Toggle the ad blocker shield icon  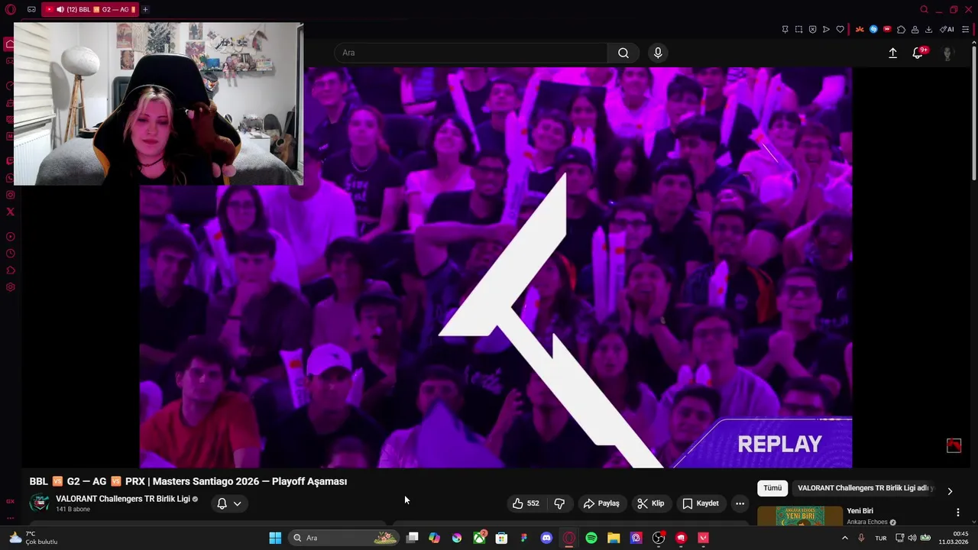812,30
